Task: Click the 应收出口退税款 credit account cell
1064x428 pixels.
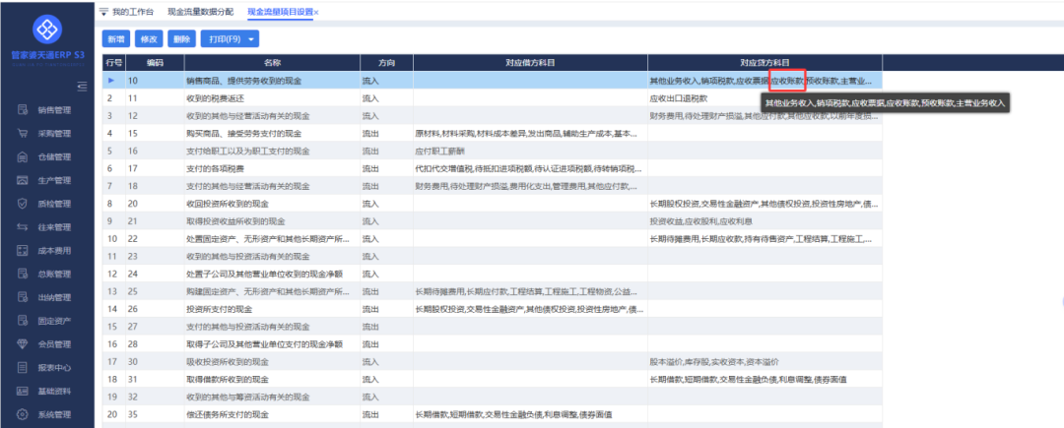Action: 765,98
